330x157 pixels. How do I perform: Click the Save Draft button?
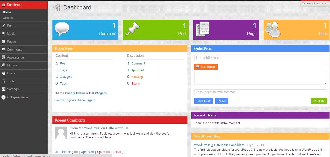click(203, 101)
